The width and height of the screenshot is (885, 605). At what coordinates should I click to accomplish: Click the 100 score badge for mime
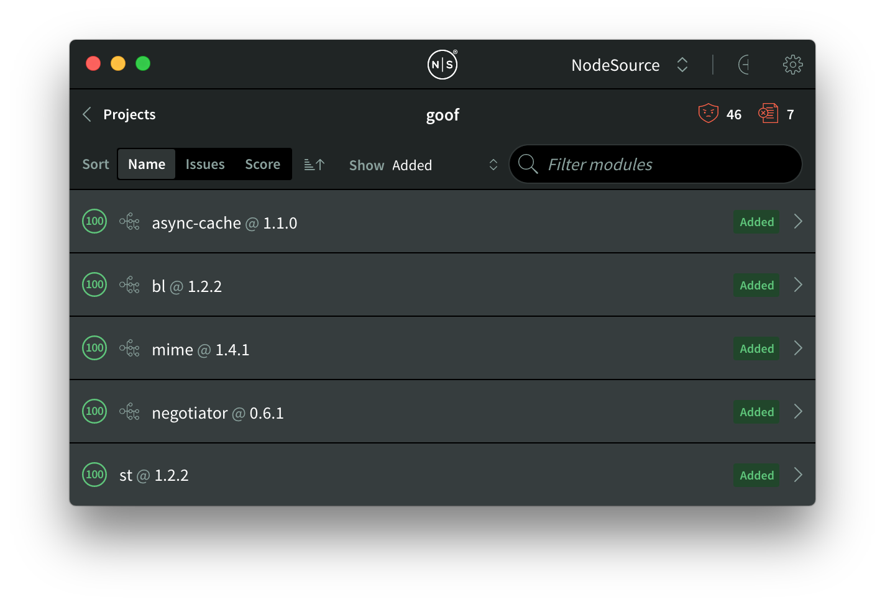click(x=94, y=348)
